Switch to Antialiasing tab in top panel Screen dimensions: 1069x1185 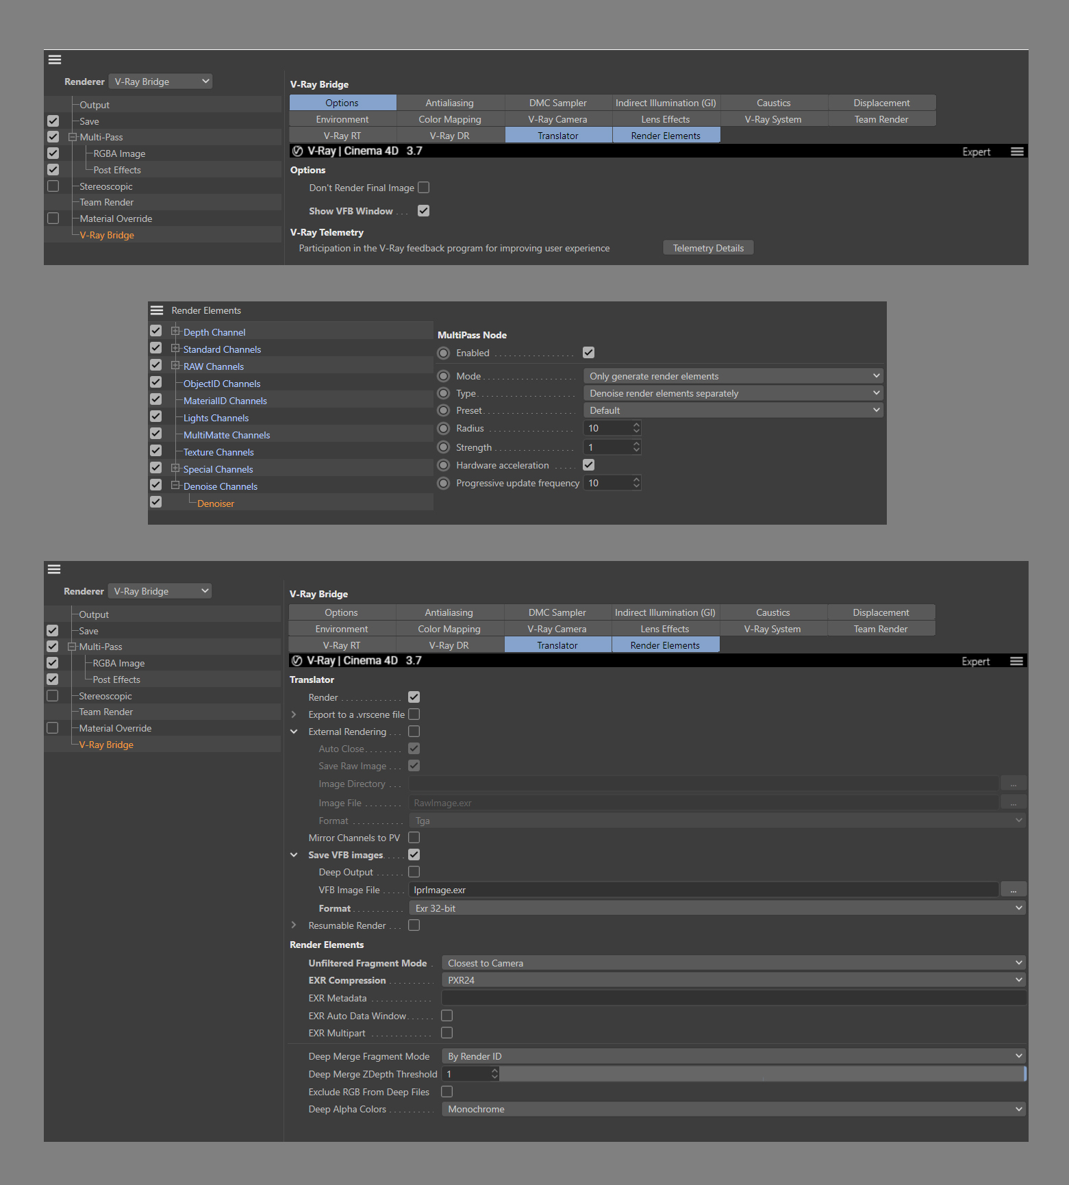click(450, 103)
